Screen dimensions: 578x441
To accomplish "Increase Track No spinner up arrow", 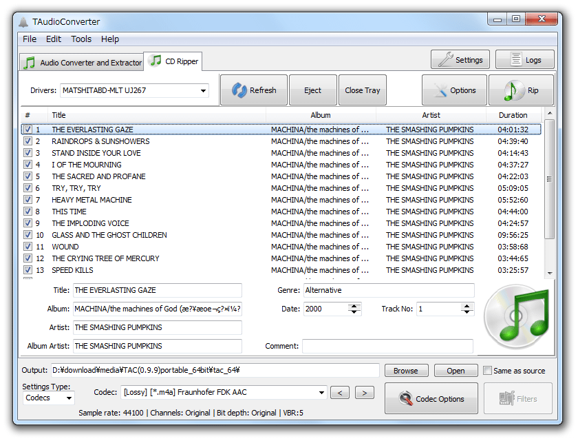I will pos(467,306).
